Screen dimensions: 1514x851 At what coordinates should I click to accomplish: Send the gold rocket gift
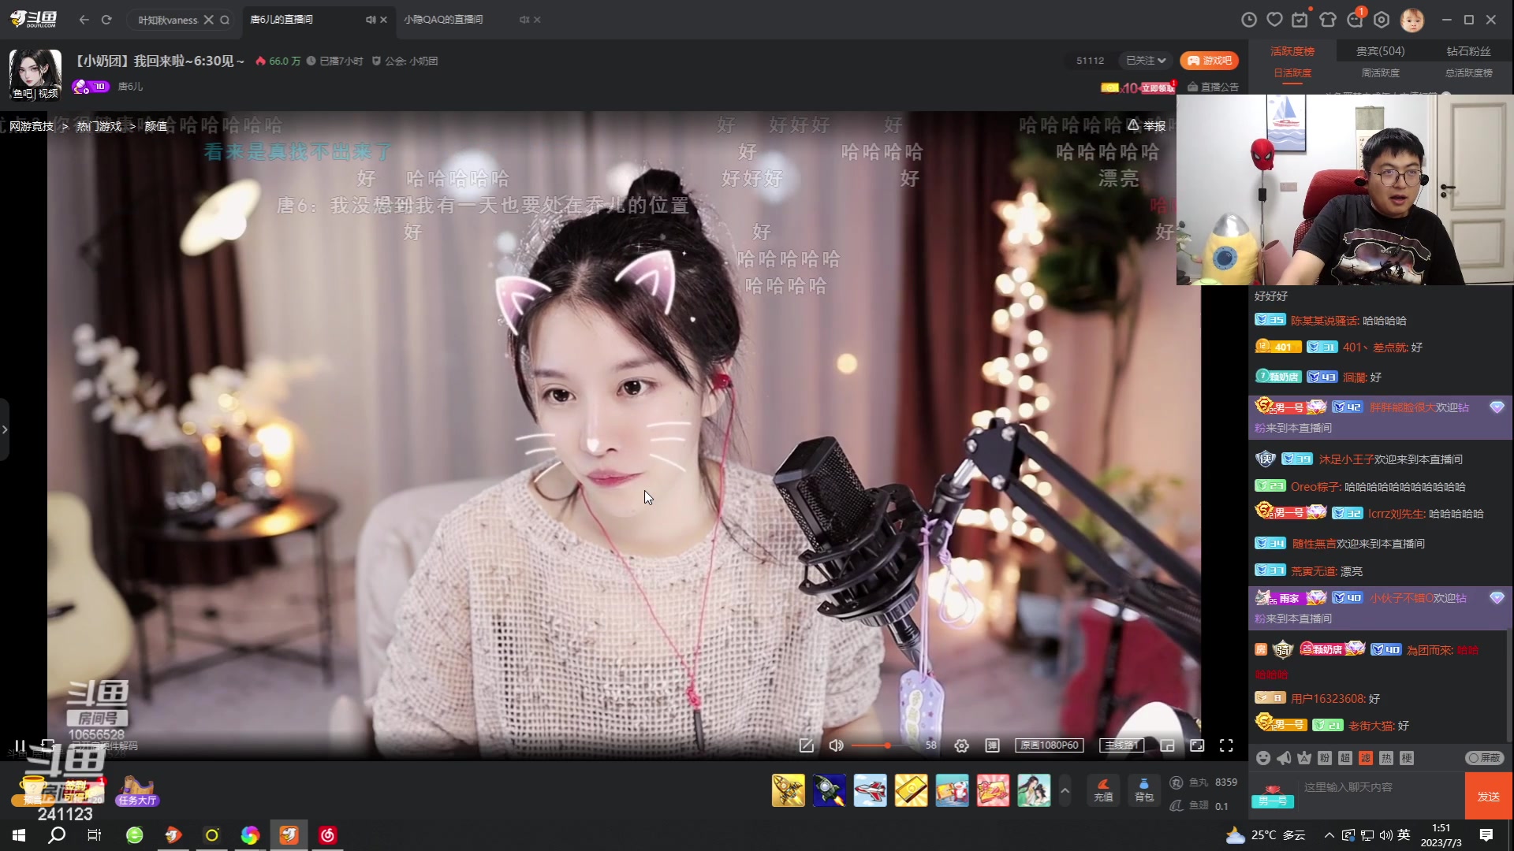pos(789,790)
